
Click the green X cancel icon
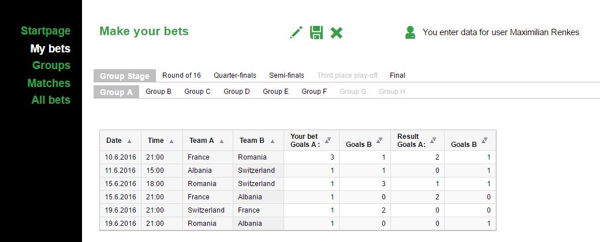pos(337,33)
